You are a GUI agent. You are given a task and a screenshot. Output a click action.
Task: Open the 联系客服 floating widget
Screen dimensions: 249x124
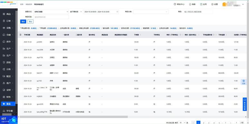pos(244,104)
